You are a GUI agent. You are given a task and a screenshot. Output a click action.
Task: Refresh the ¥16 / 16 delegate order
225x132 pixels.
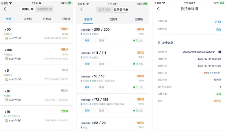click(x=87, y=87)
